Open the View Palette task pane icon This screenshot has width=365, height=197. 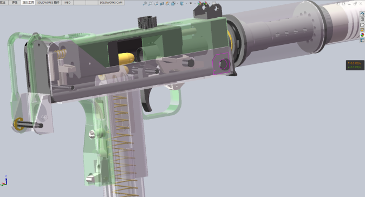coord(362,30)
